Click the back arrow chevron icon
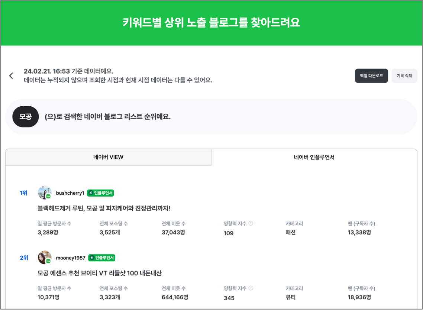Viewport: 423px width, 310px height. click(x=11, y=76)
